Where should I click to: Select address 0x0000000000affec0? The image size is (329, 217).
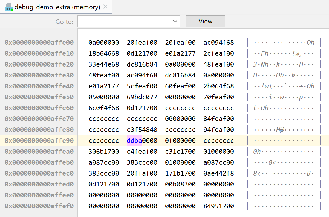[x=39, y=173]
